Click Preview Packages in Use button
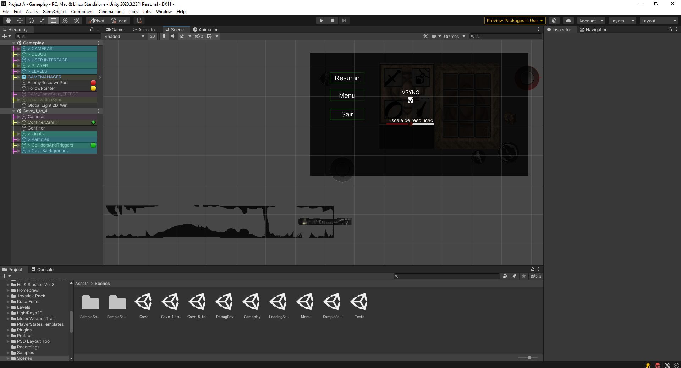This screenshot has width=681, height=368. coord(514,21)
